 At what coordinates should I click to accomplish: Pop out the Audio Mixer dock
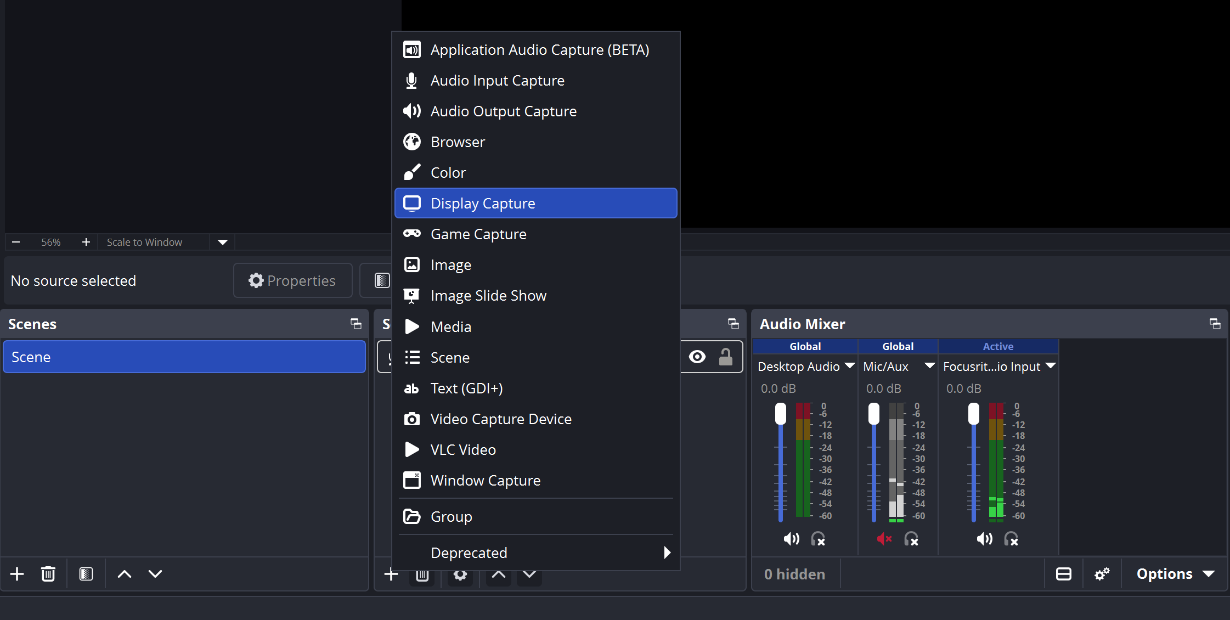1215,324
